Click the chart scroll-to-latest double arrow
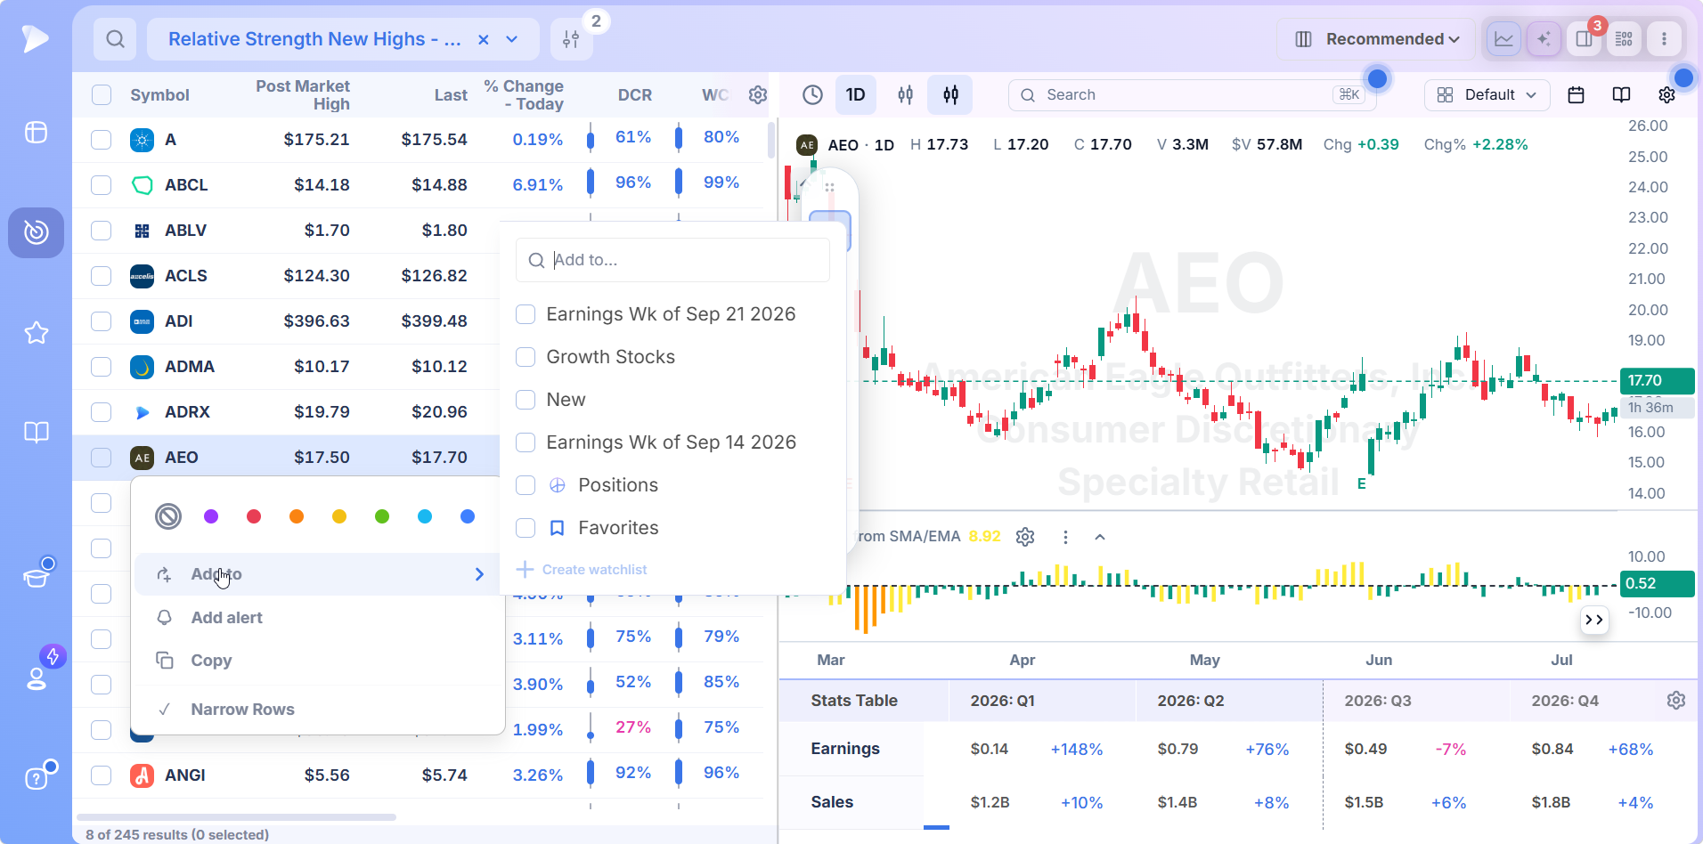Screen dimensions: 1703x844 point(1594,620)
